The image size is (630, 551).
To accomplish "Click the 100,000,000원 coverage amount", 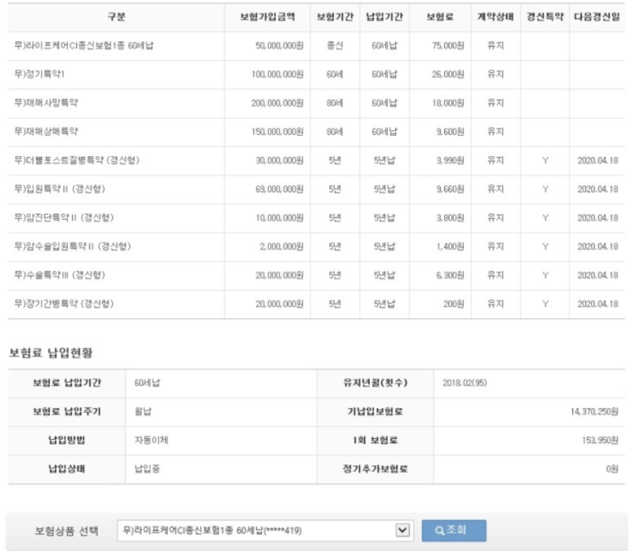I will click(277, 75).
